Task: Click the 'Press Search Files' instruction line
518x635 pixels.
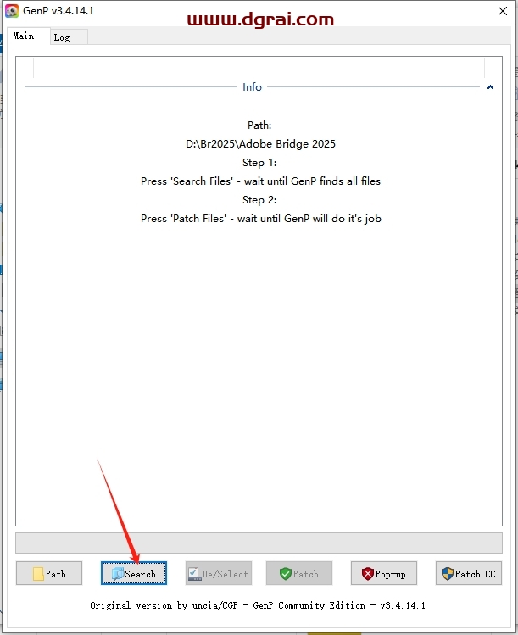Action: [x=260, y=181]
